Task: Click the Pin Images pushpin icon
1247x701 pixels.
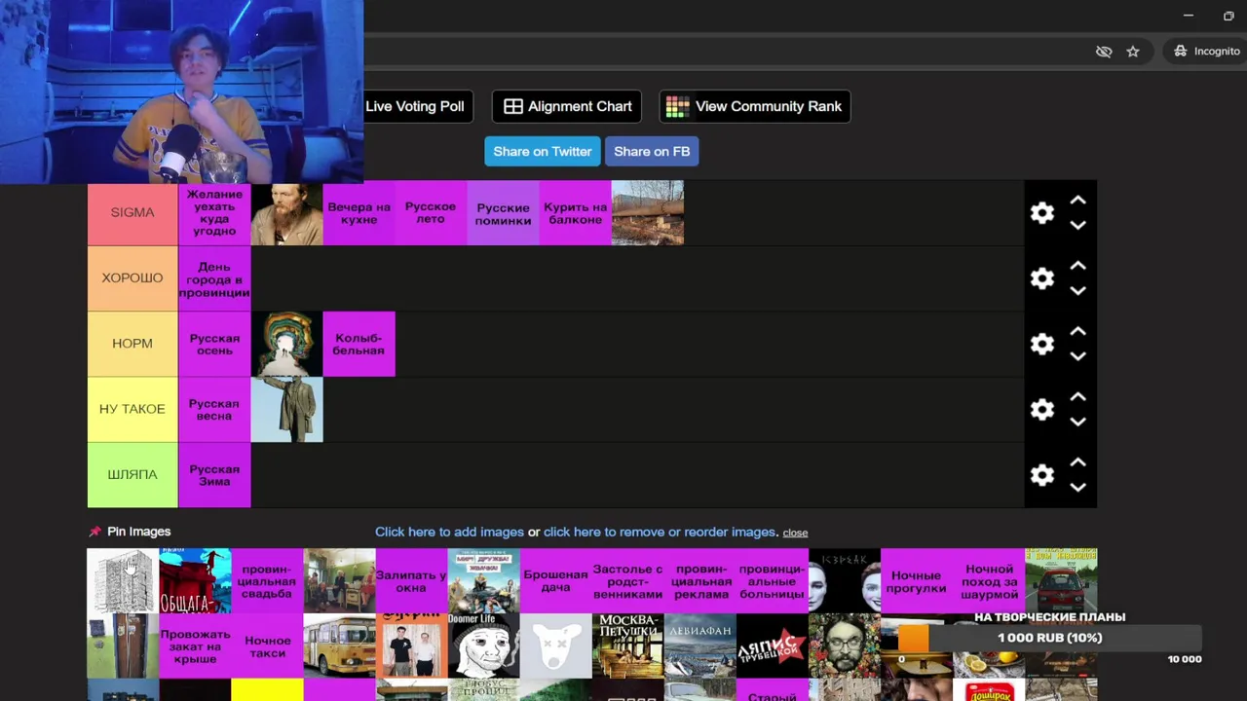Action: point(94,532)
